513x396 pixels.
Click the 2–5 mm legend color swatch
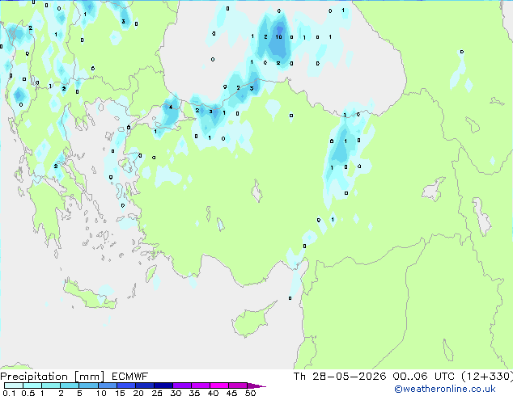coord(70,385)
